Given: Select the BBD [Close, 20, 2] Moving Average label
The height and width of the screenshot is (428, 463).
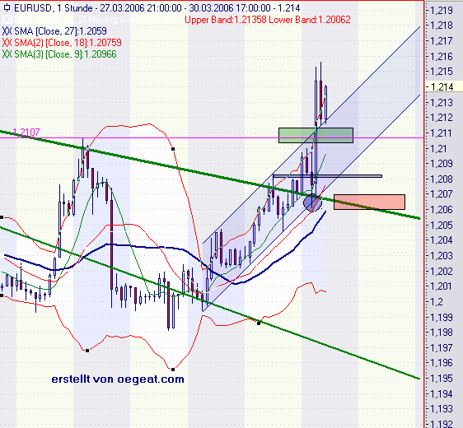Looking at the screenshot, I should [x=97, y=20].
